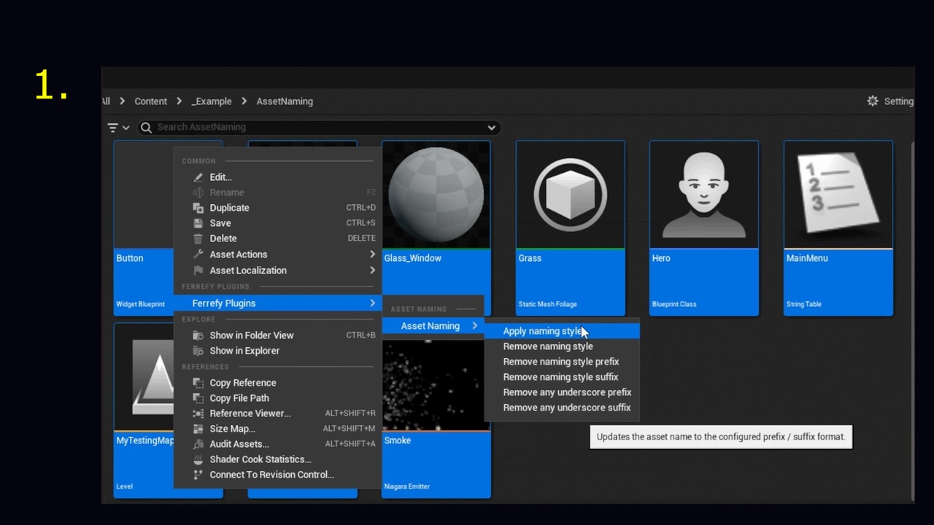Click Audit Assets... menu entry
Viewport: 934px width, 525px height.
pyautogui.click(x=277, y=444)
